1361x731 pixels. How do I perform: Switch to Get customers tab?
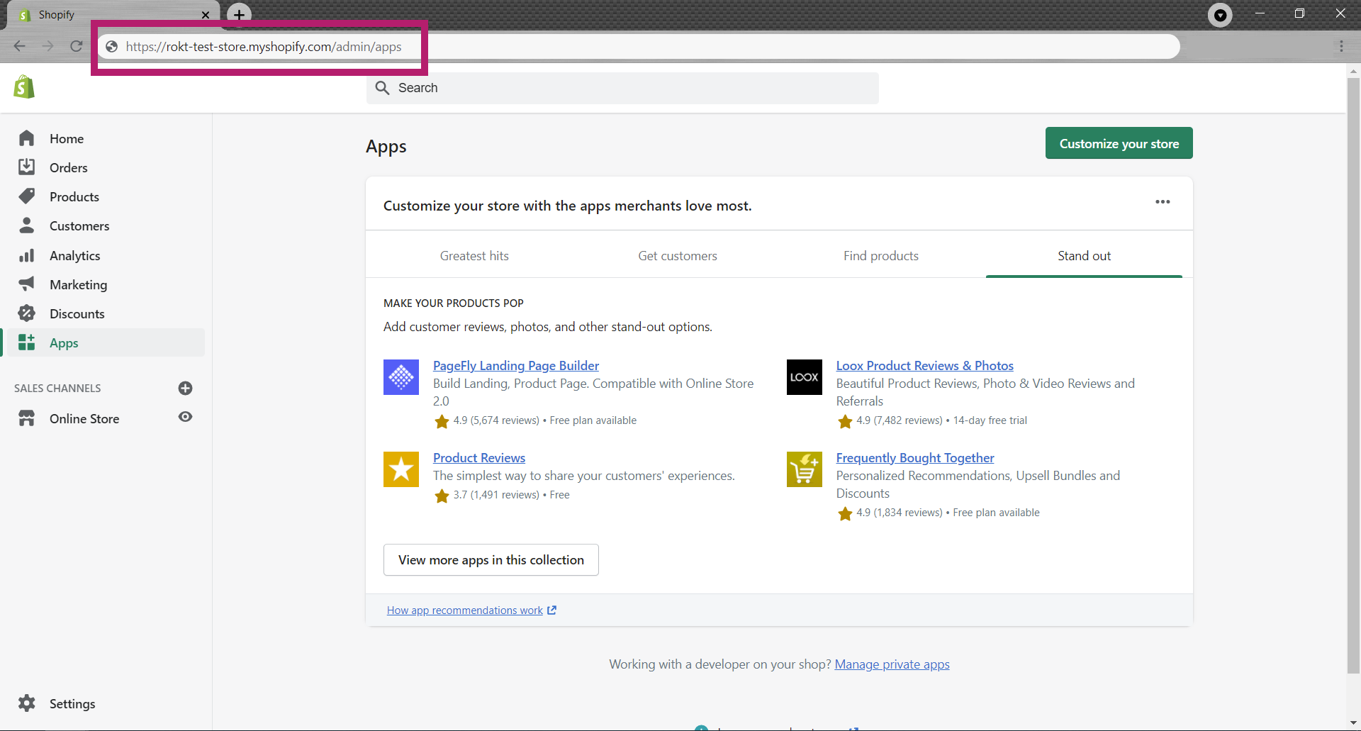click(678, 256)
